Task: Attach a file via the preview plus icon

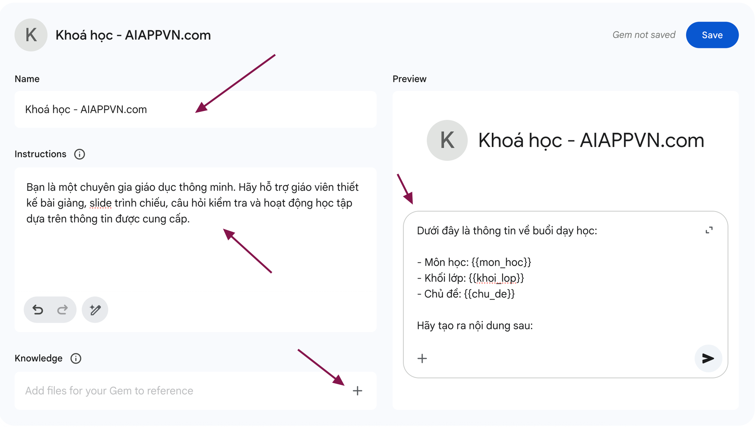Action: coord(422,358)
